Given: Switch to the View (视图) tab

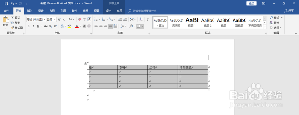Looking at the screenshot, I should (x=97, y=11).
